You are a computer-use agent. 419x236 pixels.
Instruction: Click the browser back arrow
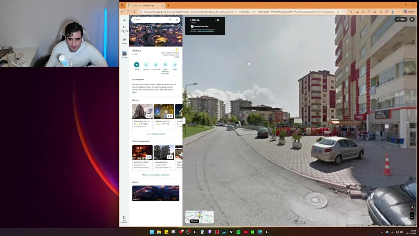click(122, 12)
